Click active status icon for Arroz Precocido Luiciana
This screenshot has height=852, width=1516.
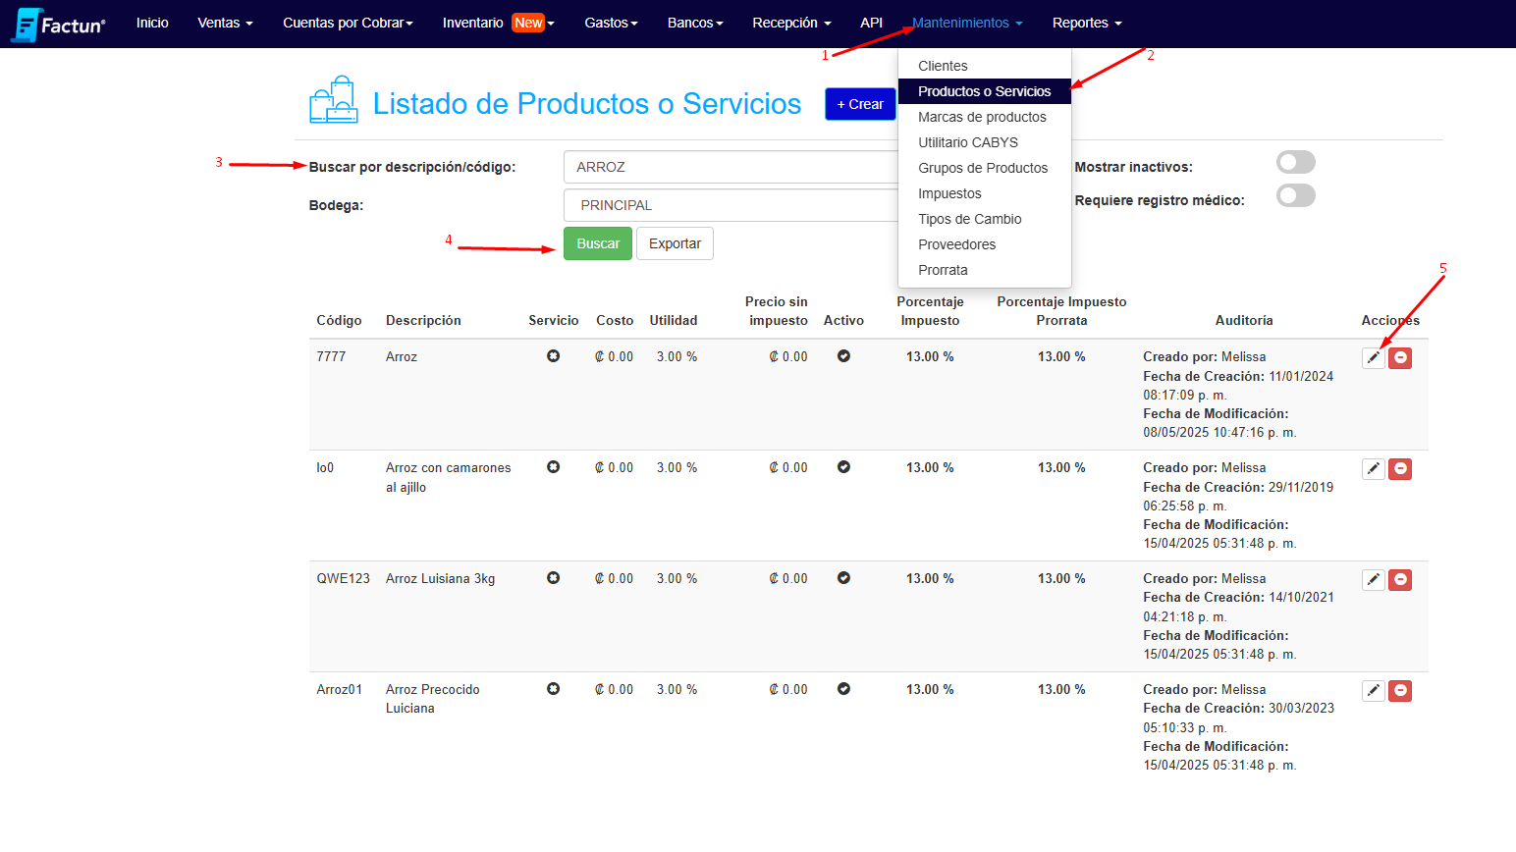843,689
